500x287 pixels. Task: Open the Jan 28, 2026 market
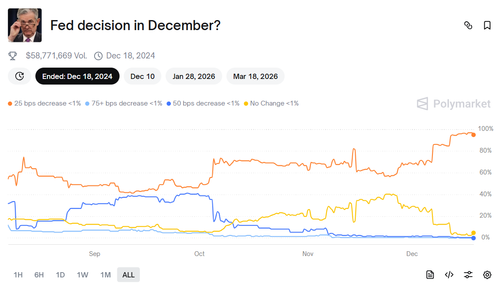194,76
